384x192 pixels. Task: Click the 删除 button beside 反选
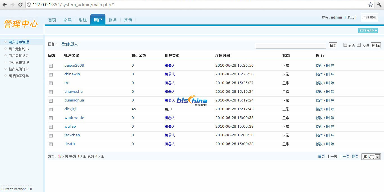click(x=376, y=46)
